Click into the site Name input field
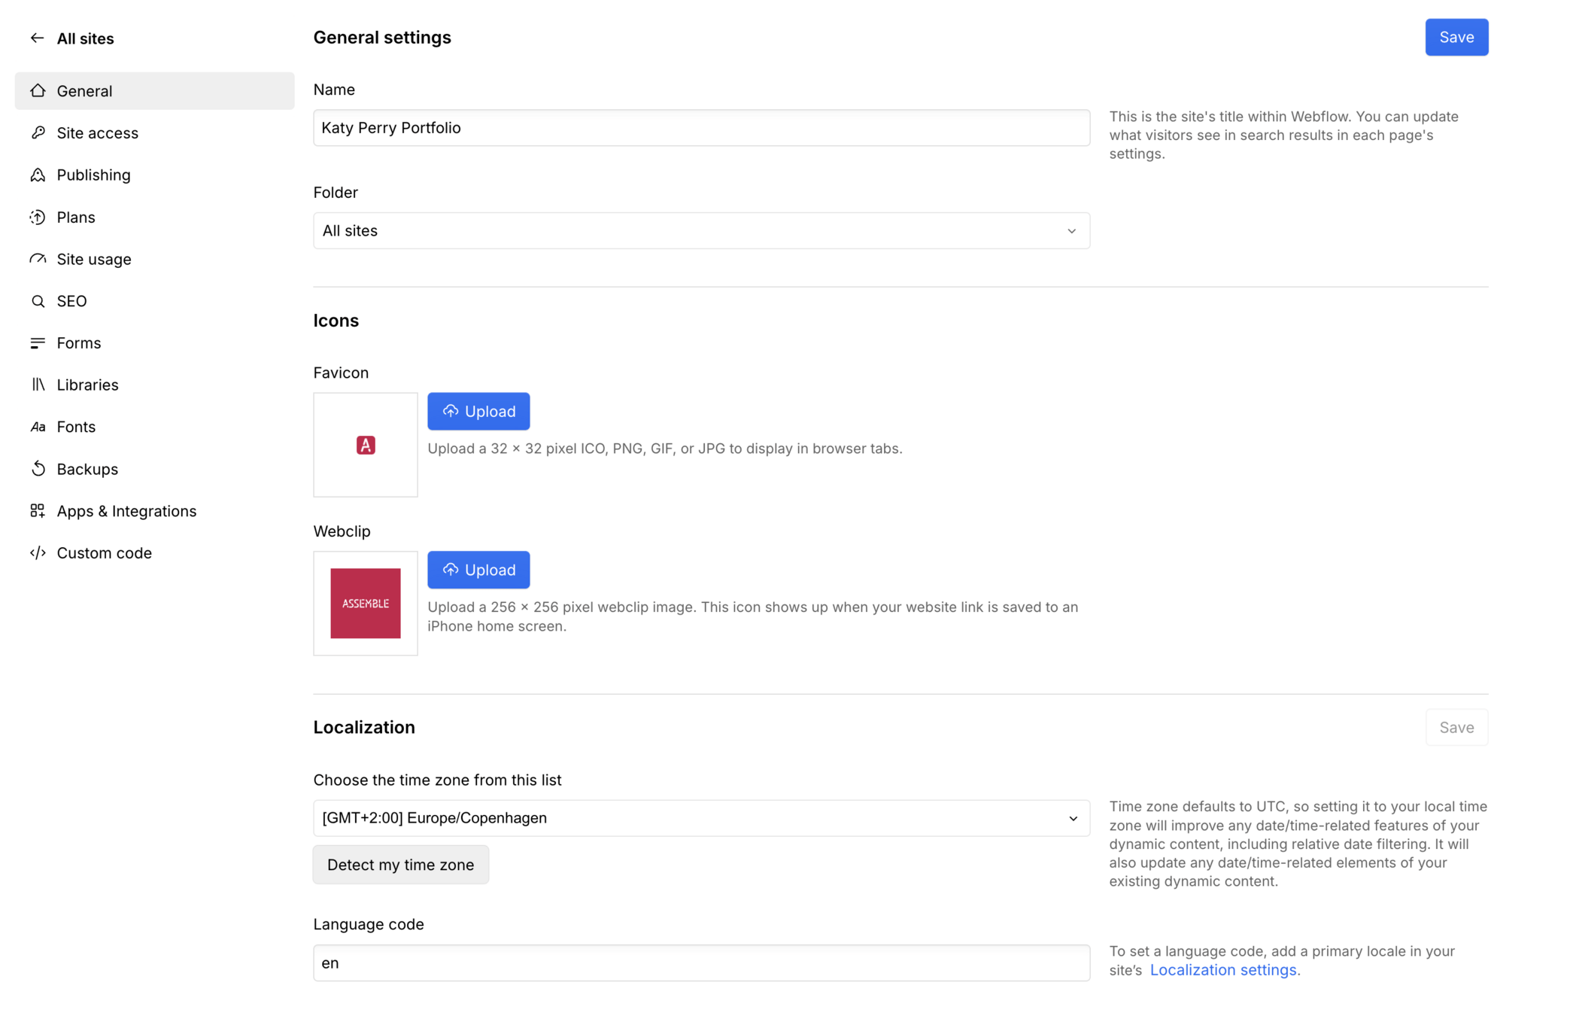 (700, 128)
